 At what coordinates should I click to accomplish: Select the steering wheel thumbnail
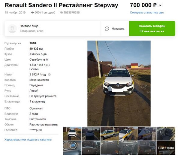pos(91,148)
